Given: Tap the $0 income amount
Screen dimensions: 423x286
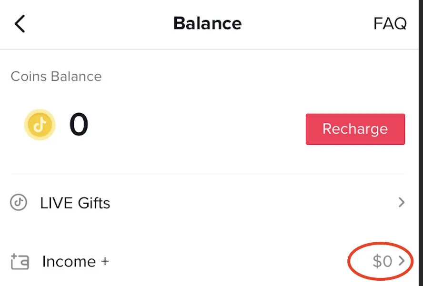Looking at the screenshot, I should point(382,261).
